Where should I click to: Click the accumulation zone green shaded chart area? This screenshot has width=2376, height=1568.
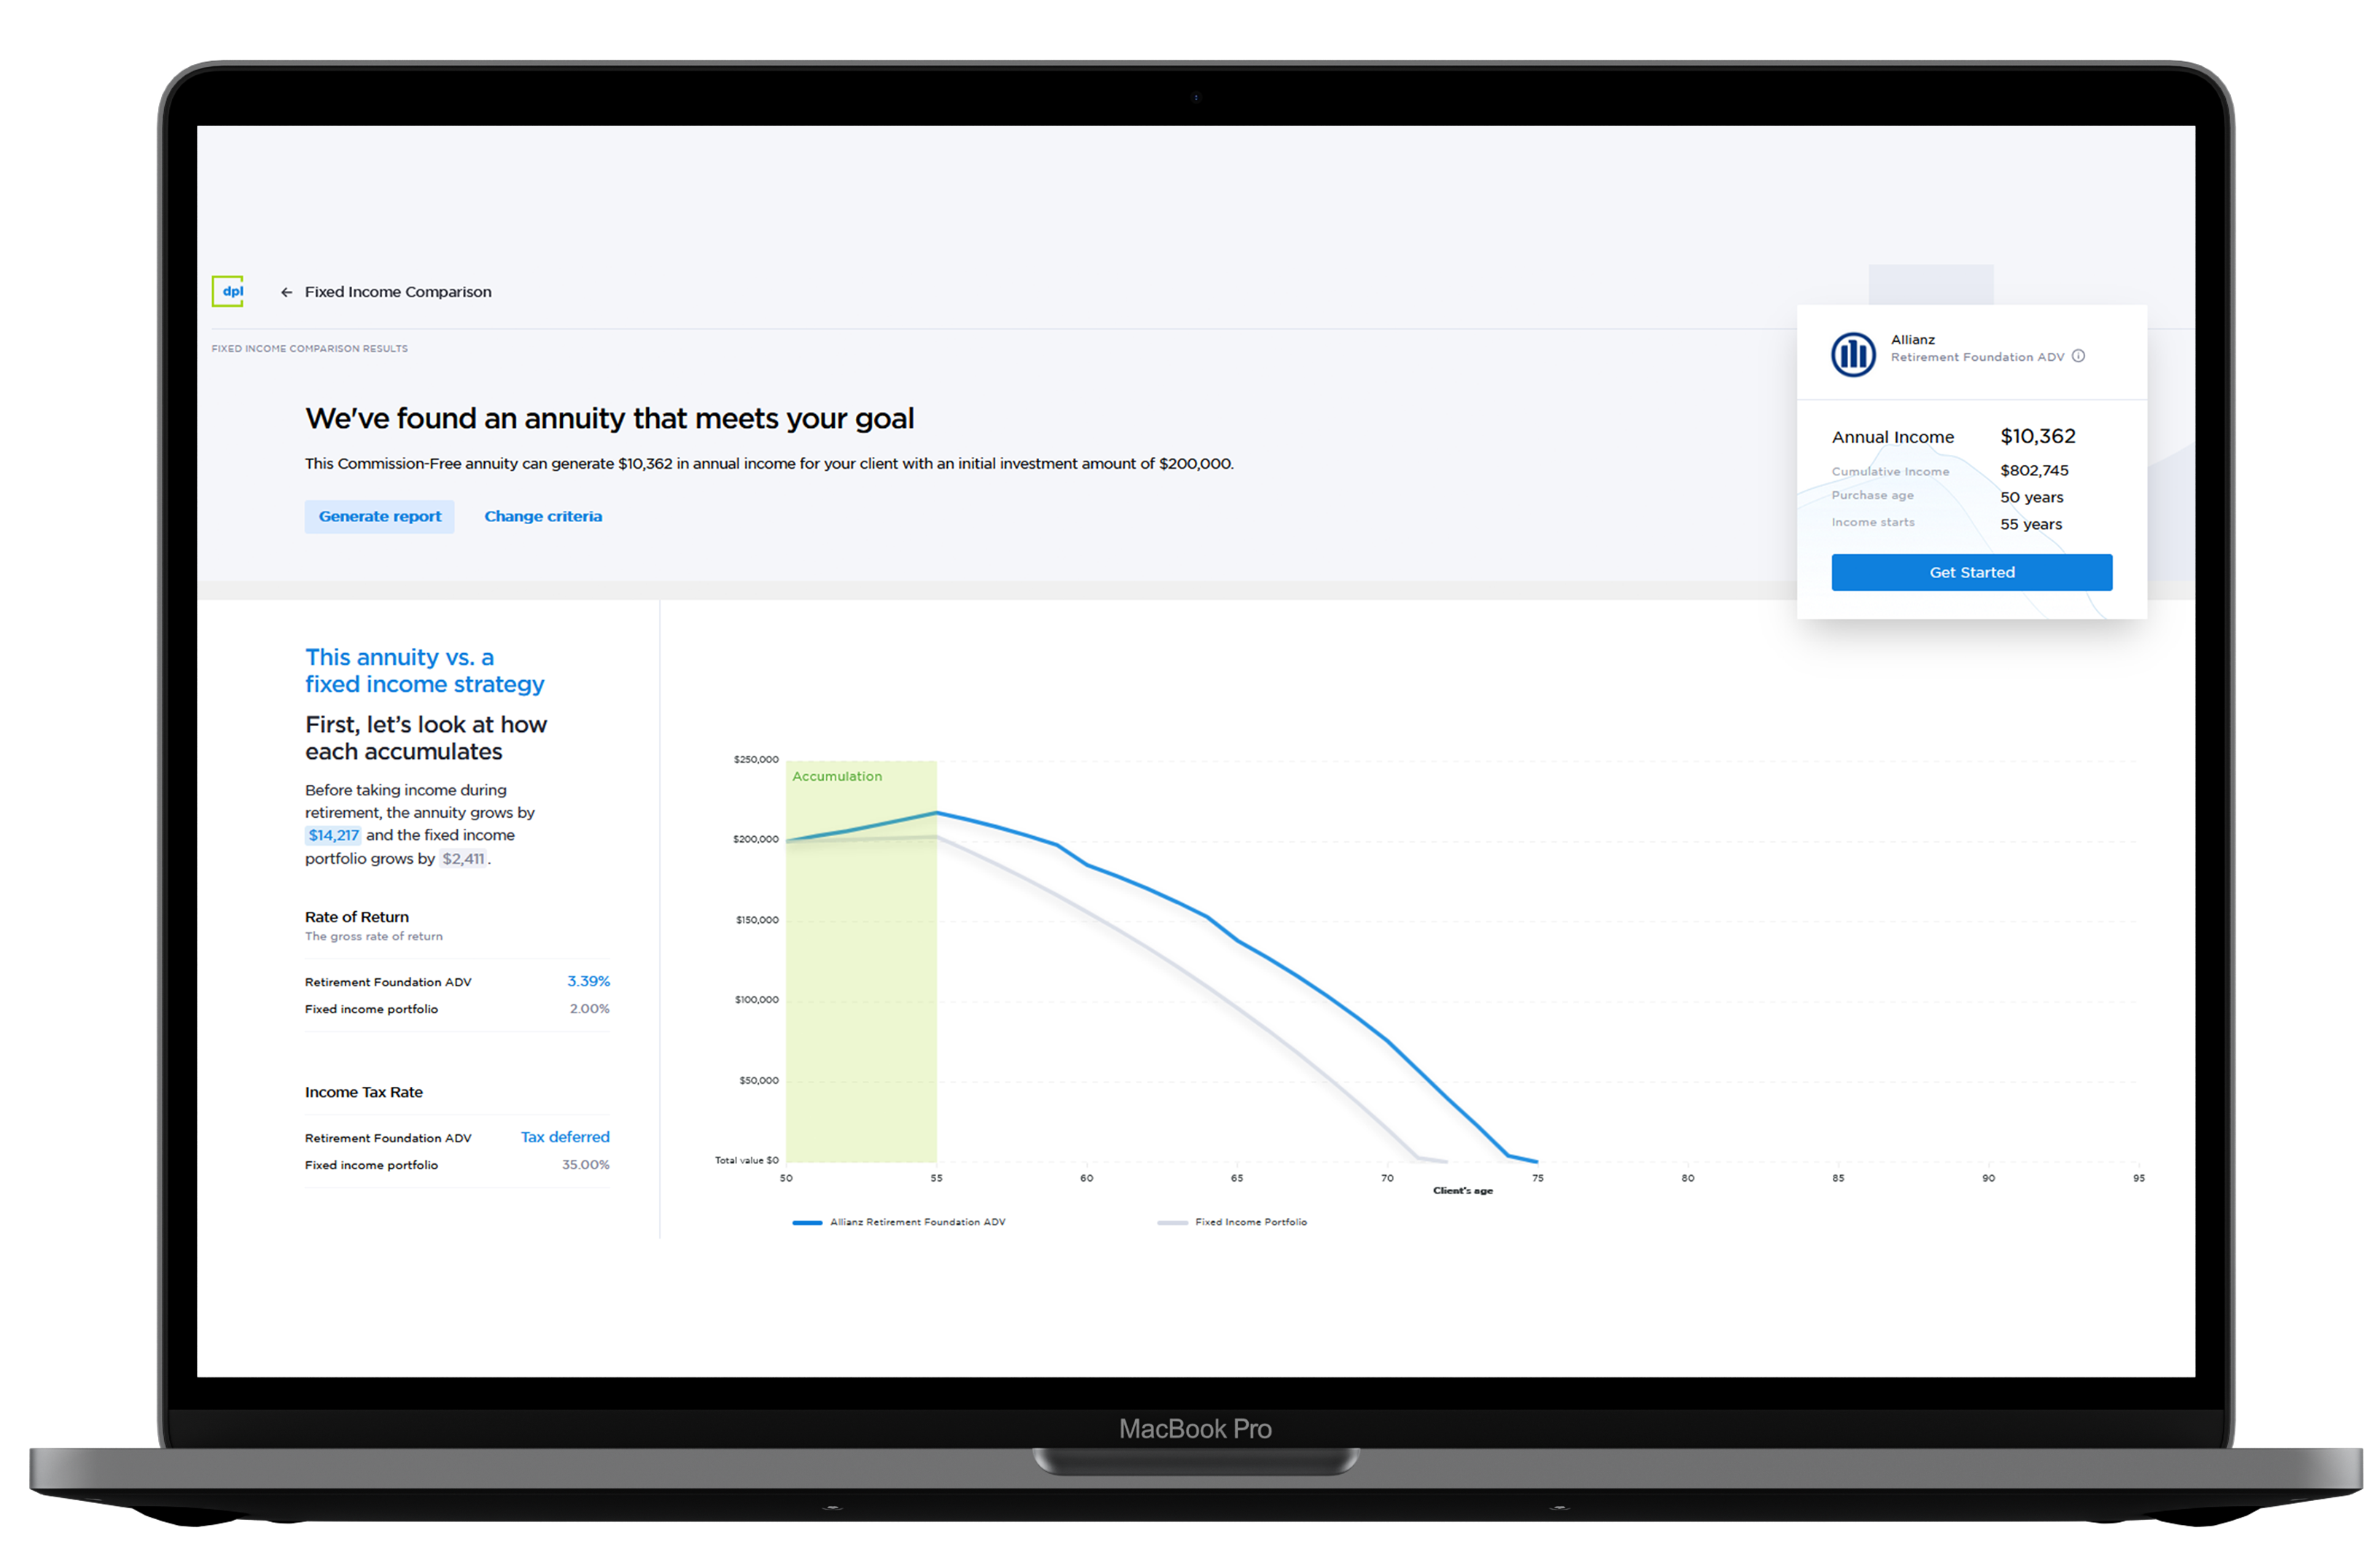coord(861,961)
